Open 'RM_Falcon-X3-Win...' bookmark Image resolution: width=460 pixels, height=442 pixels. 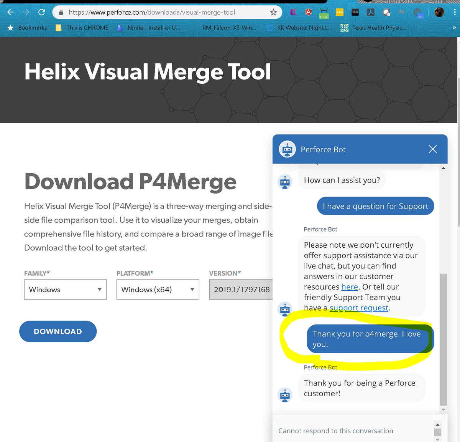[x=229, y=28]
